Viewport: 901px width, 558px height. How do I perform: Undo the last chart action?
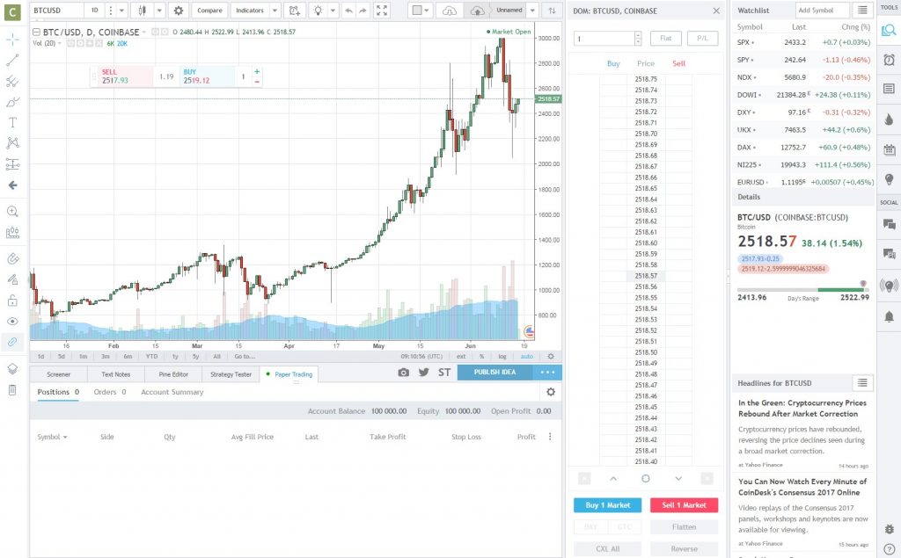[348, 11]
